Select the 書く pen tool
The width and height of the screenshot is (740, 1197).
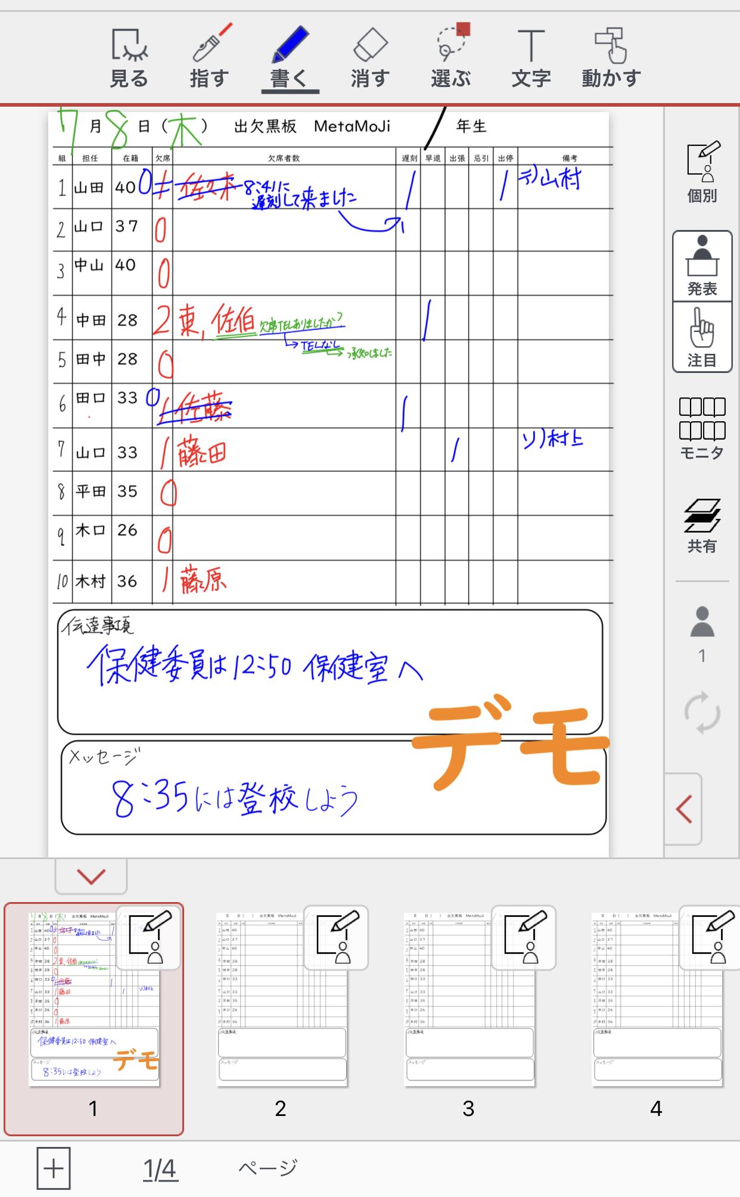tap(290, 58)
